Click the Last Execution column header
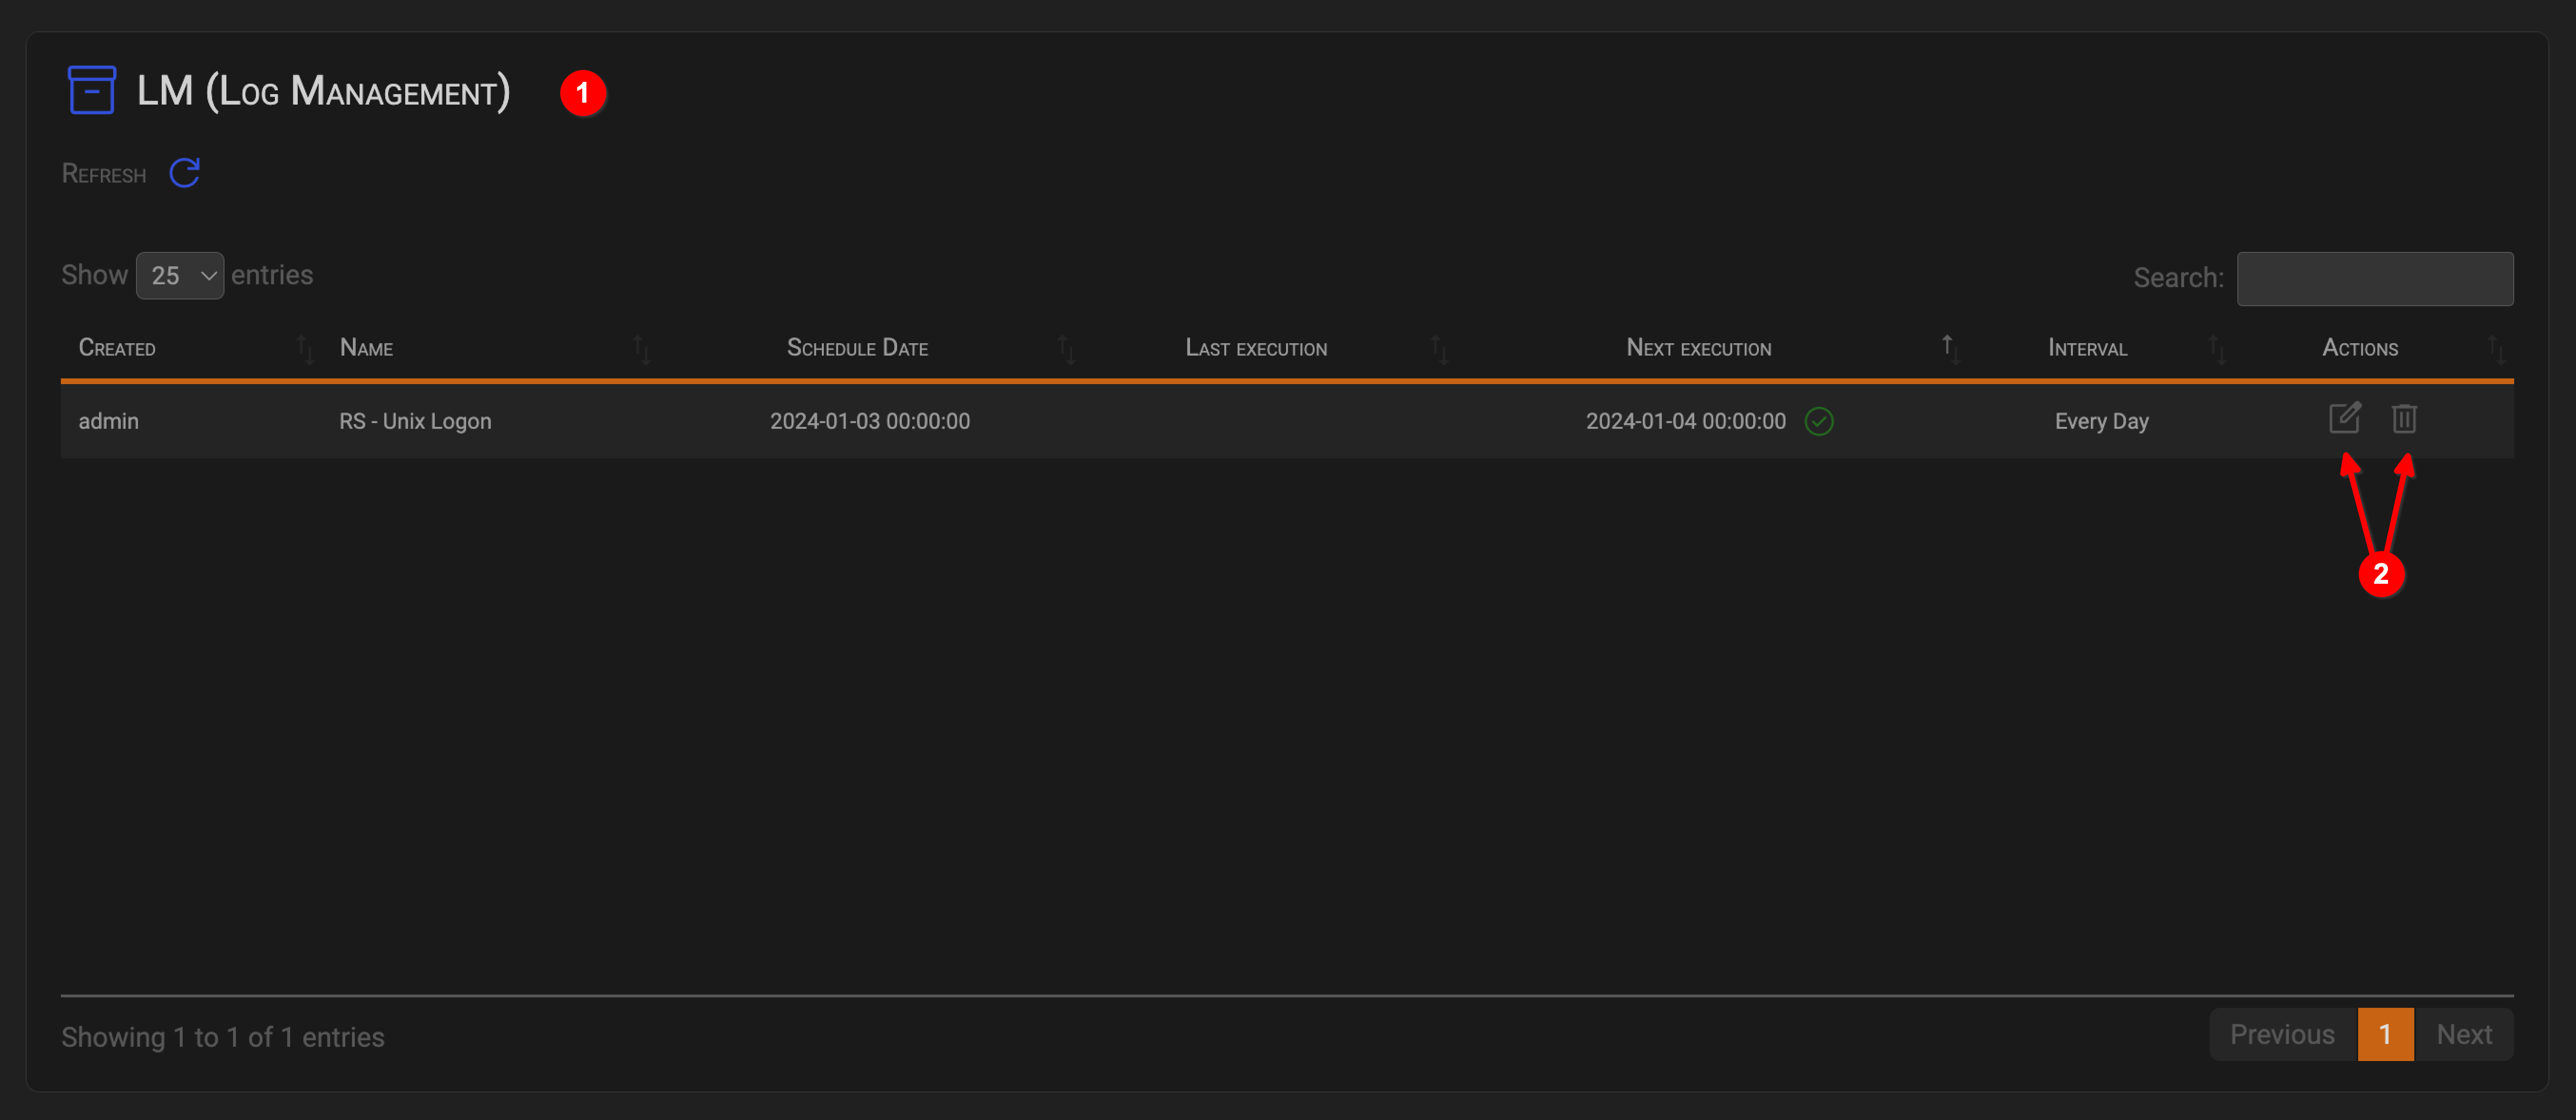Screen dimensions: 2576x1120 coord(1256,348)
